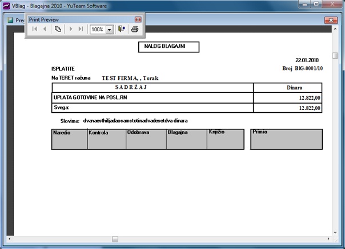Open the zoom percentage dropdown arrow
The image size is (345, 249).
pyautogui.click(x=109, y=30)
